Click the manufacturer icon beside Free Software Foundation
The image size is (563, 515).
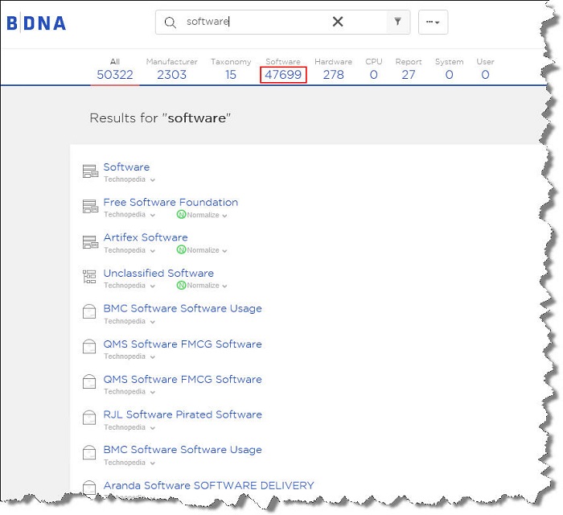[x=90, y=206]
